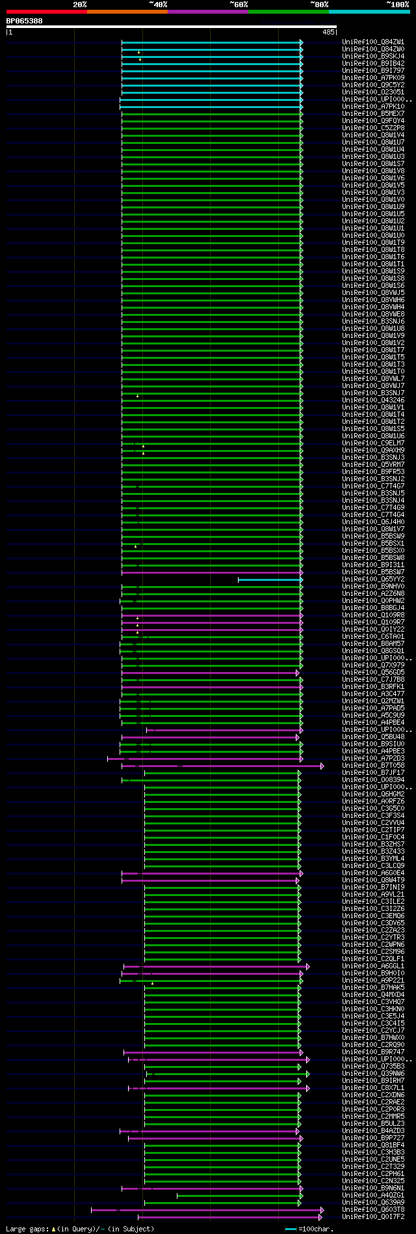Select the UniRef100_Q39NW6 entry
This screenshot has height=1234, width=416.
tap(373, 1074)
